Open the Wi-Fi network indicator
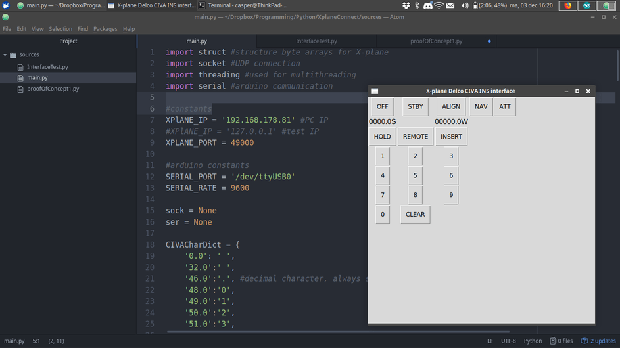 click(x=439, y=5)
